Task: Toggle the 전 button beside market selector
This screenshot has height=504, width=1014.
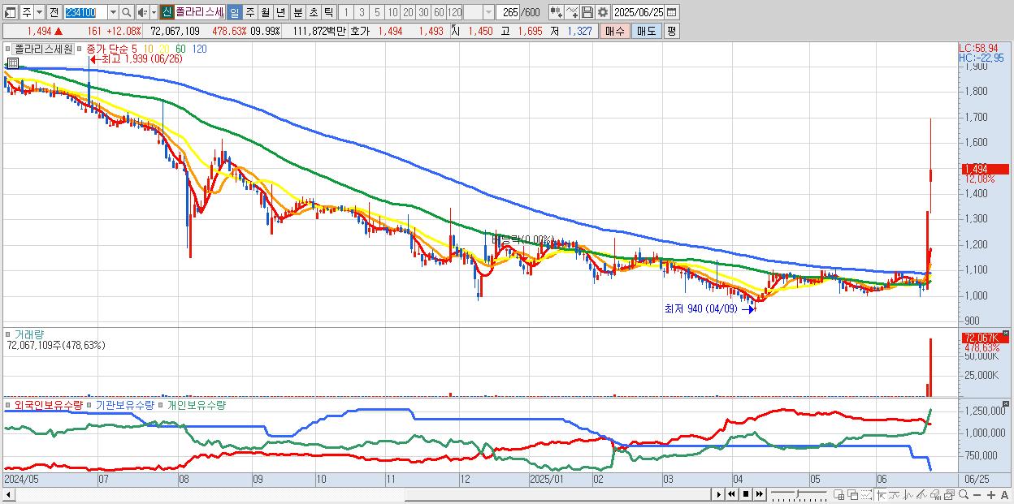Action: tap(54, 12)
